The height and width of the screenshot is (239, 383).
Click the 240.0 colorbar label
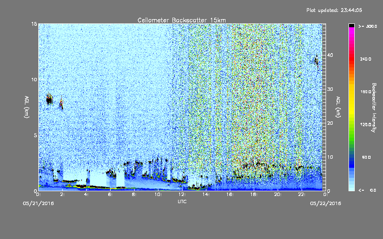point(366,59)
